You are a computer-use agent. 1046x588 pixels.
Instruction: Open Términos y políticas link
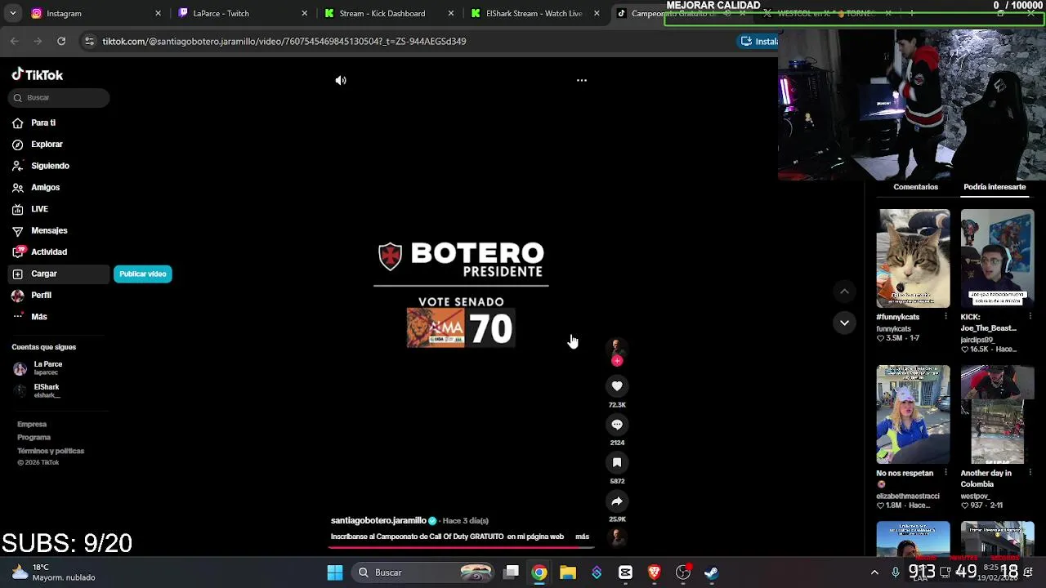click(51, 451)
